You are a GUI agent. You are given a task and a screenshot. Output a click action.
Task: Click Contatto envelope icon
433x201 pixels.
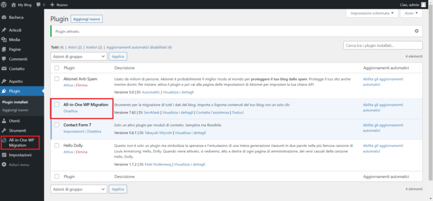pyautogui.click(x=4, y=69)
